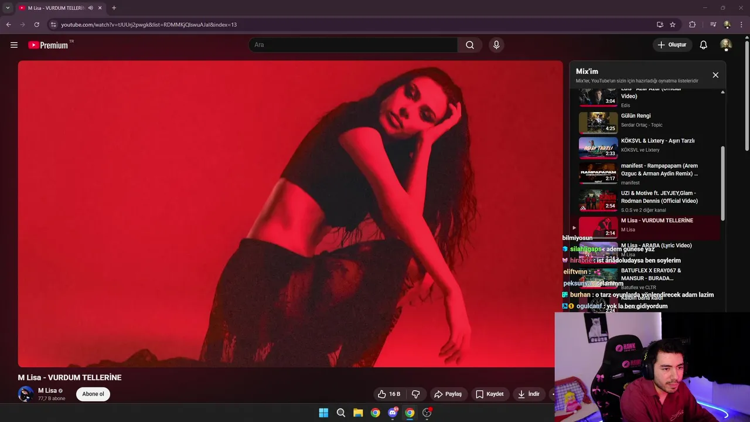Mute the tab via speaker icon

(90, 8)
